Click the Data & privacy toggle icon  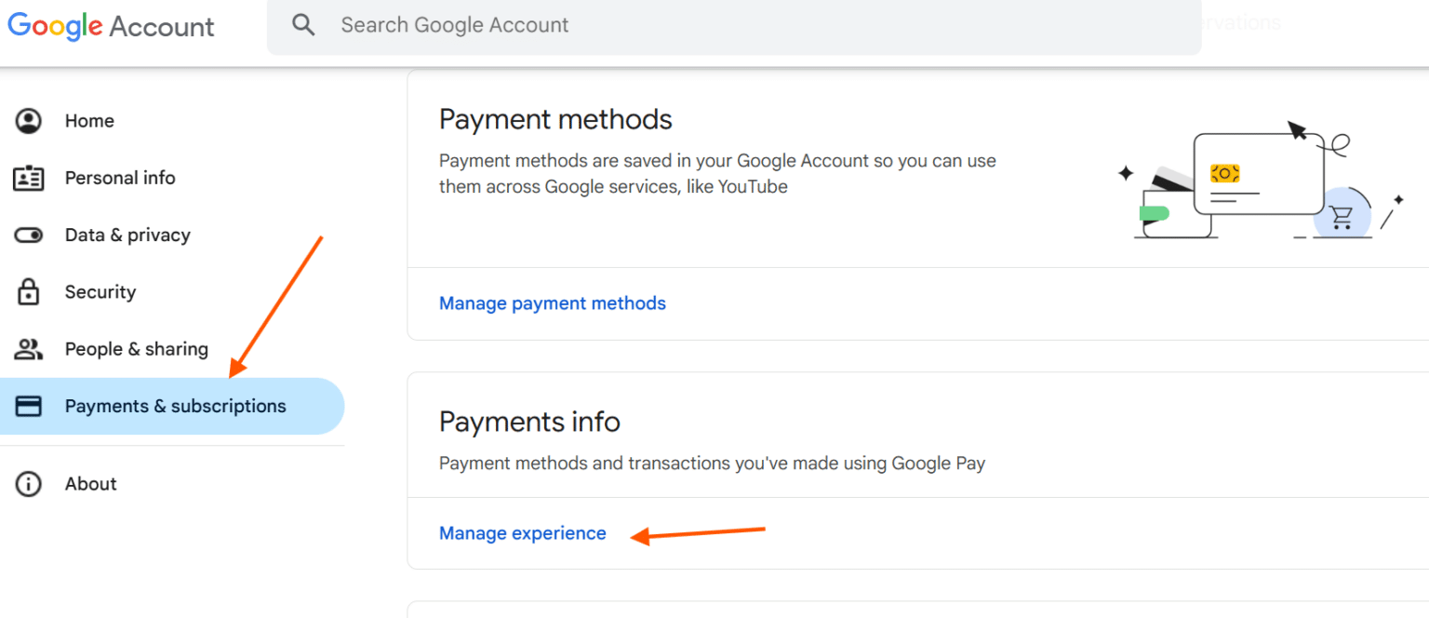click(x=29, y=235)
